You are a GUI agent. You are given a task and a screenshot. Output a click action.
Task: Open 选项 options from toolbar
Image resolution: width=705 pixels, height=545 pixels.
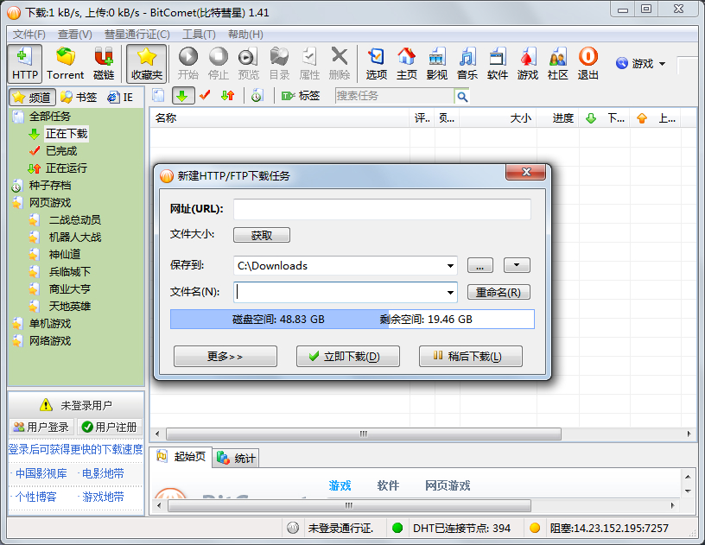pyautogui.click(x=377, y=64)
